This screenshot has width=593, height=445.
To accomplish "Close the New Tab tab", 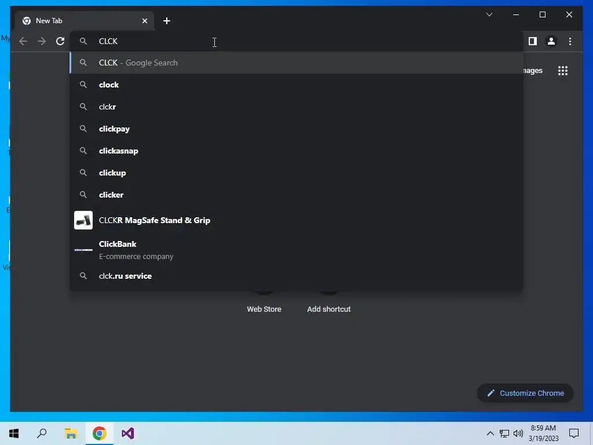I will [144, 21].
